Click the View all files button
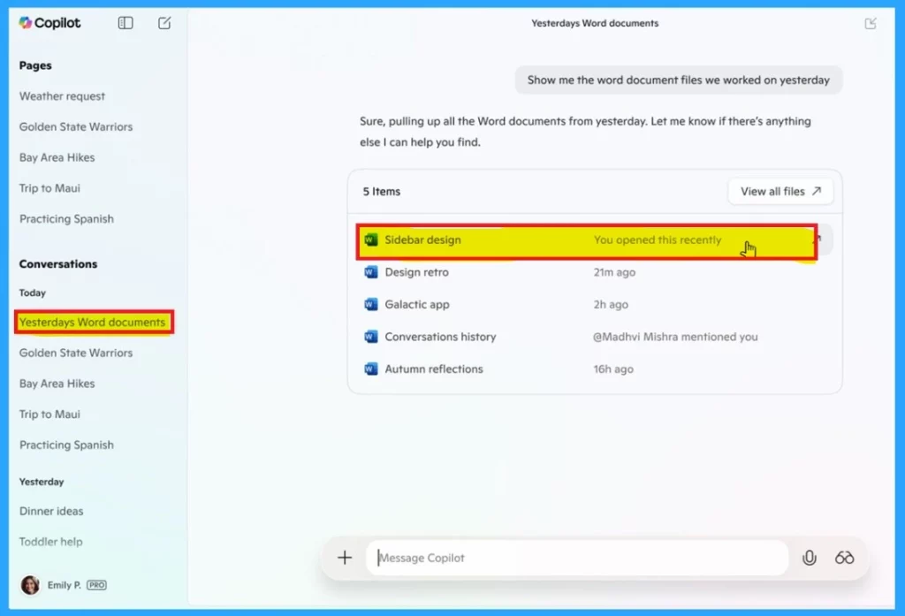Viewport: 905px width, 616px height. pyautogui.click(x=780, y=191)
